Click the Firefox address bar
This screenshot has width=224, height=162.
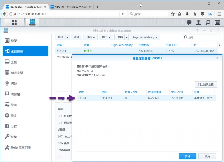68,14
